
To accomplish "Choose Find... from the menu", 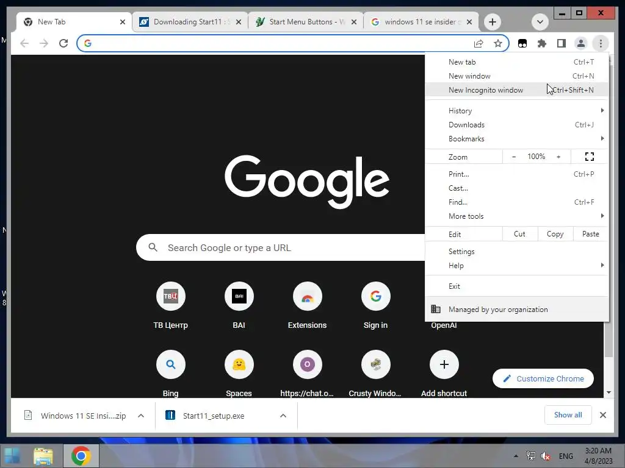I will tap(517, 202).
